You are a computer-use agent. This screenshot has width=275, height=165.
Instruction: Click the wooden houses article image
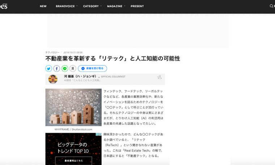(73, 107)
